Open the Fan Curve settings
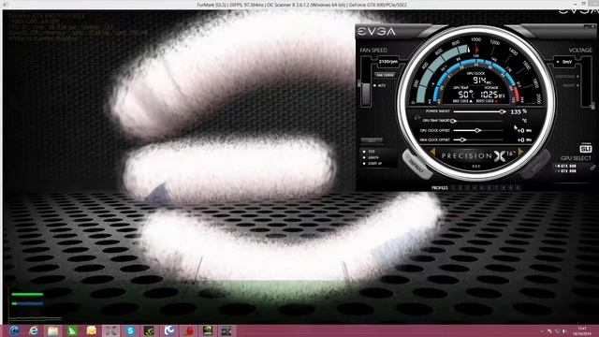The height and width of the screenshot is (337, 599). pos(385,75)
